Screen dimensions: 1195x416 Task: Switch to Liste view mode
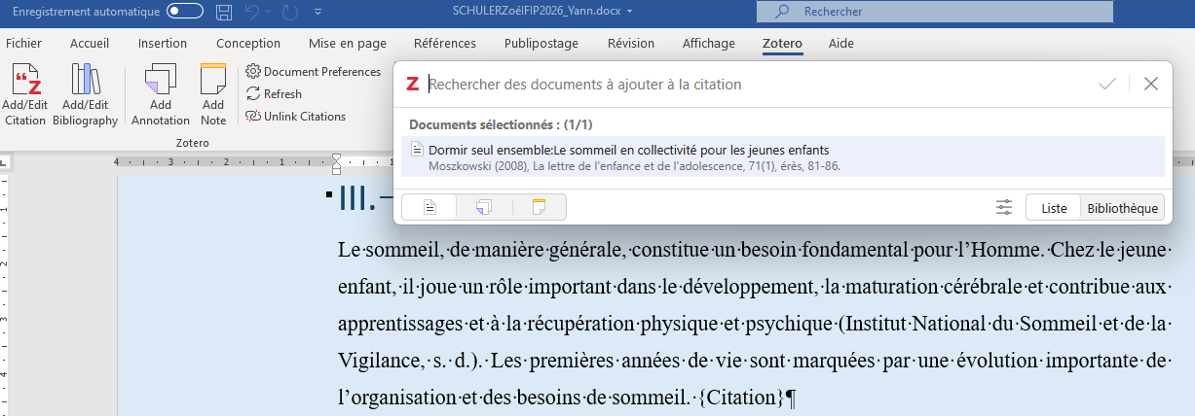coord(1054,208)
